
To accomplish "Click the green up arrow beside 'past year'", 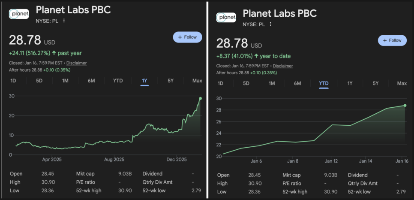I will click(54, 53).
